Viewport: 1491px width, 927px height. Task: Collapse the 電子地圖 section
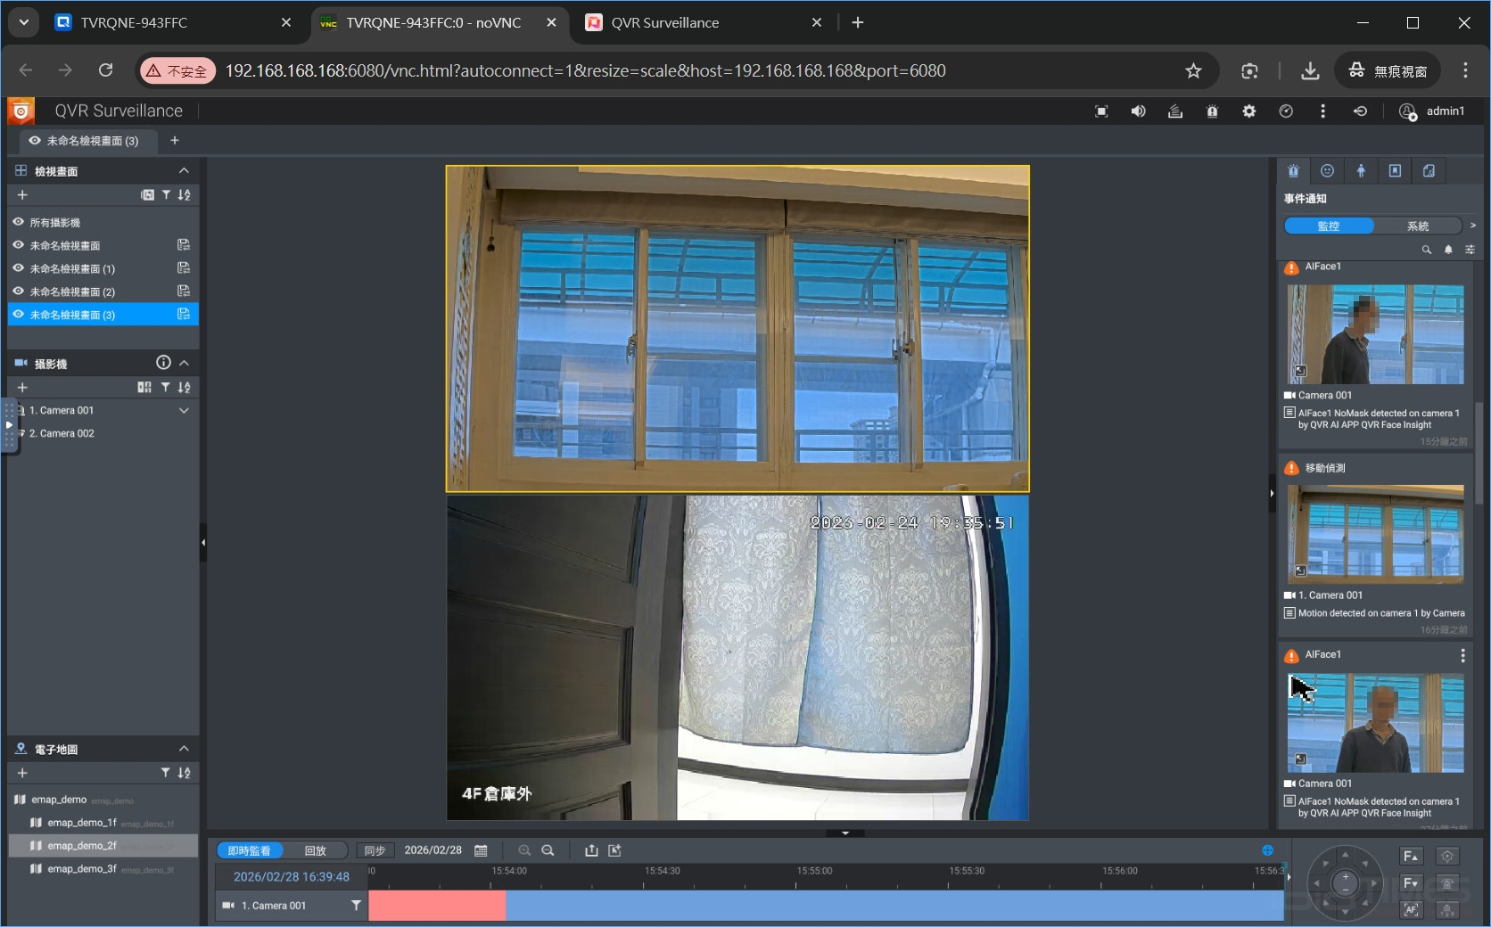[x=184, y=749]
